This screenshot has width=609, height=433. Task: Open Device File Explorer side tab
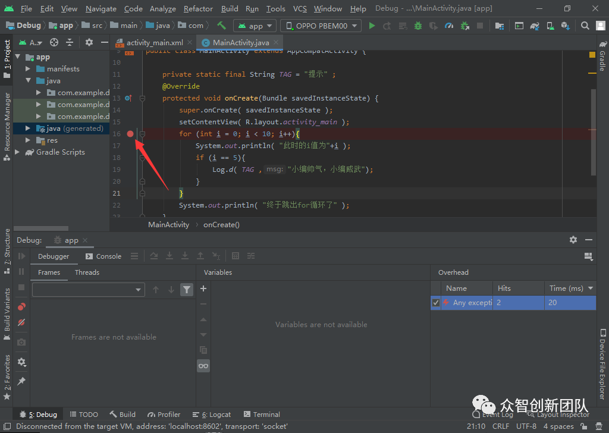[x=602, y=364]
